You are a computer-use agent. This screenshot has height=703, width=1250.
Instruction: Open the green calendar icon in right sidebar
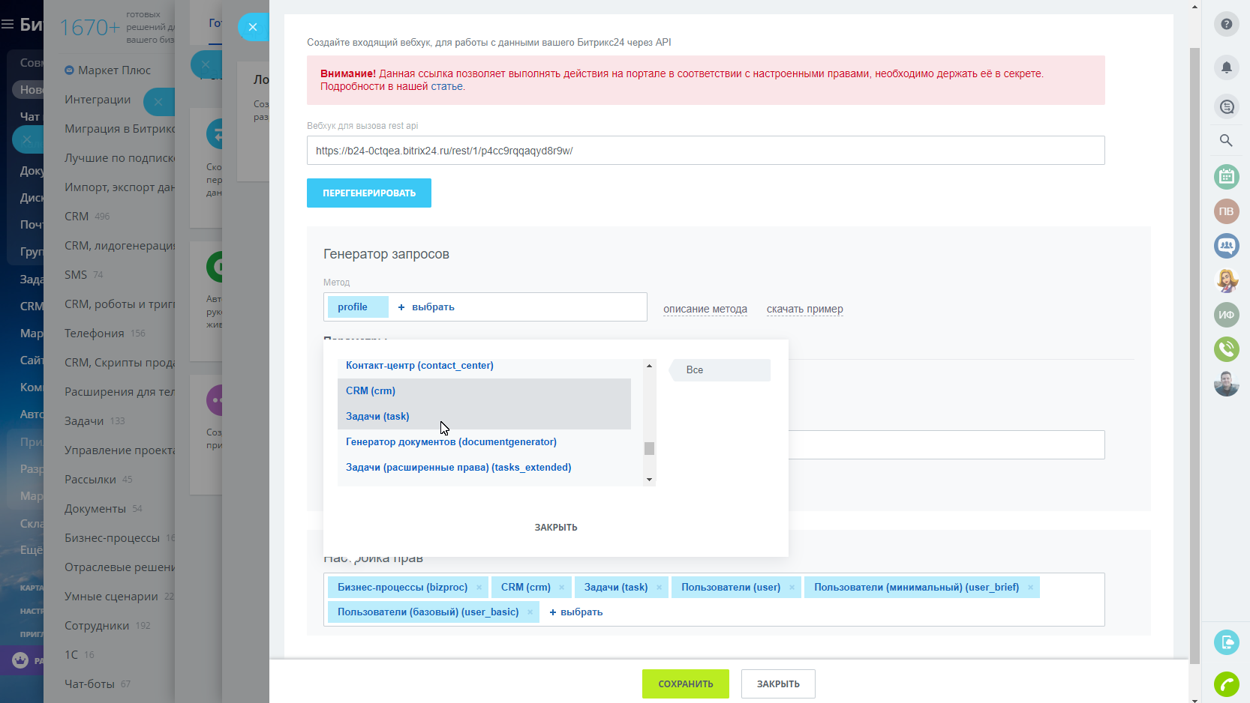(x=1226, y=177)
